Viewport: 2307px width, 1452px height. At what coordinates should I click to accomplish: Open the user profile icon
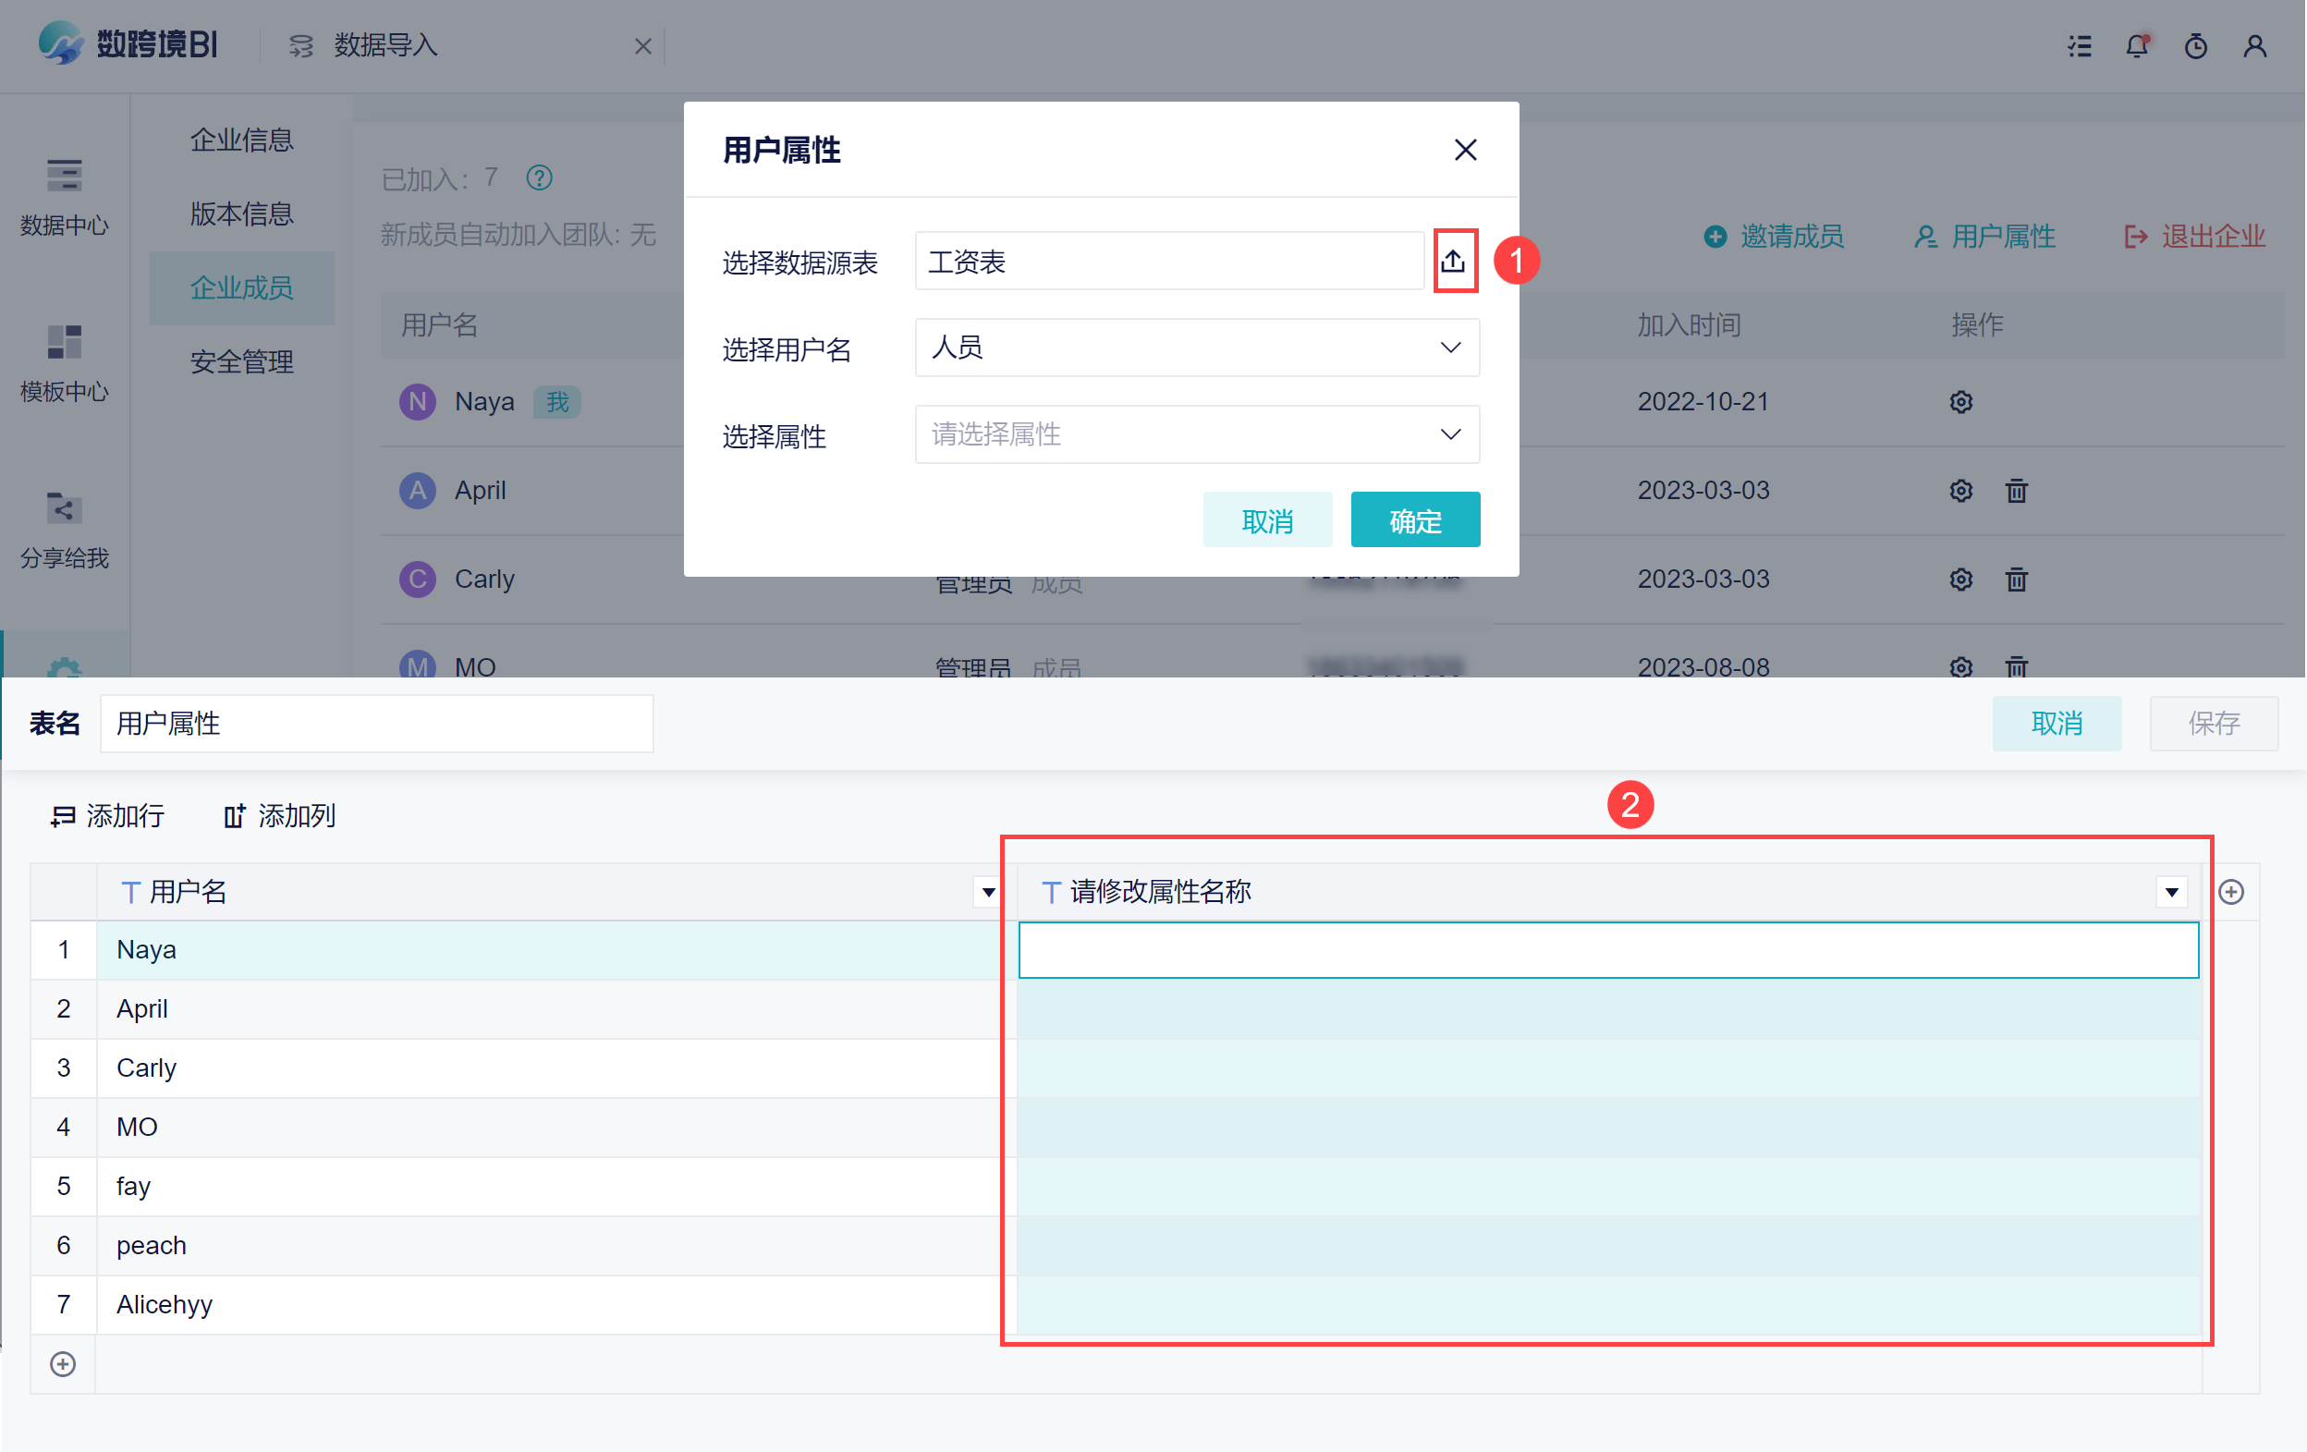pos(2254,46)
